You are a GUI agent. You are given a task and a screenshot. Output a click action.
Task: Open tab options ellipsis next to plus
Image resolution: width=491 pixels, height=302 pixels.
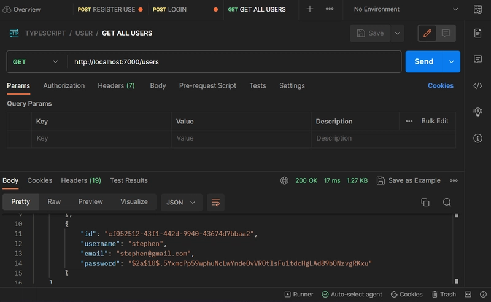[x=330, y=9]
